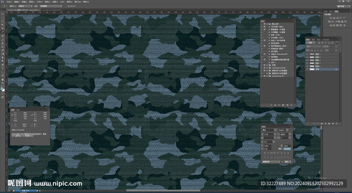Toggle checkmark for Landscape and Sky action set

point(262,68)
